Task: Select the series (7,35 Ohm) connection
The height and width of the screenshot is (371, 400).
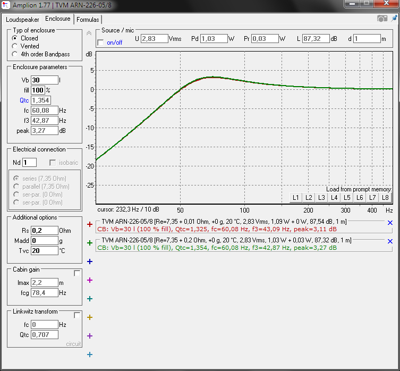Action: 16,179
